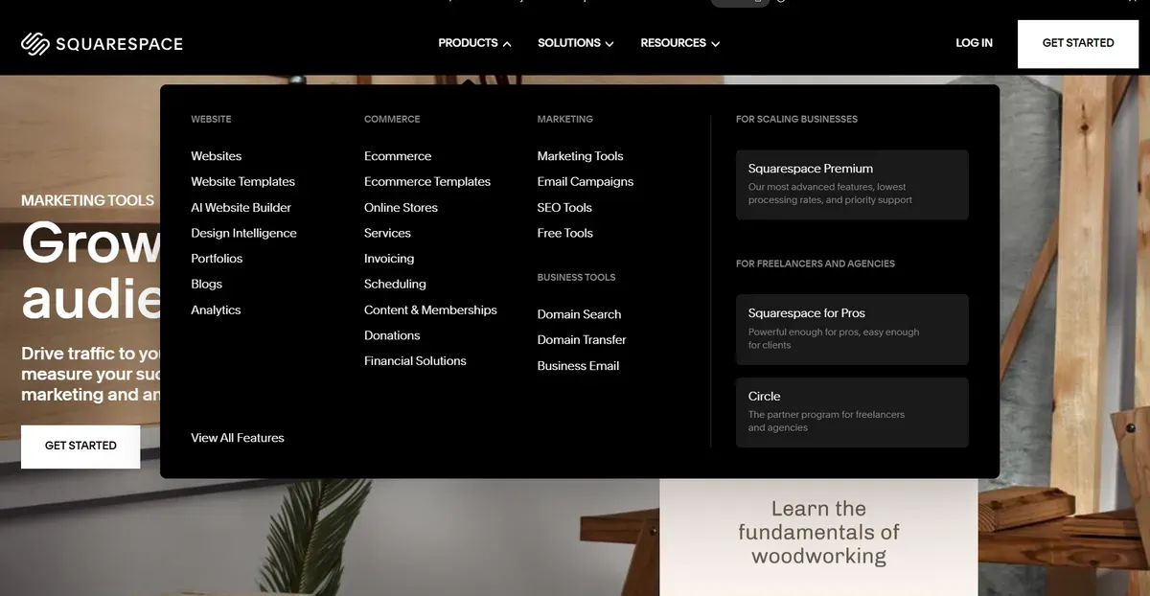This screenshot has width=1150, height=596.
Task: Select Services under Commerce
Action: (x=387, y=233)
